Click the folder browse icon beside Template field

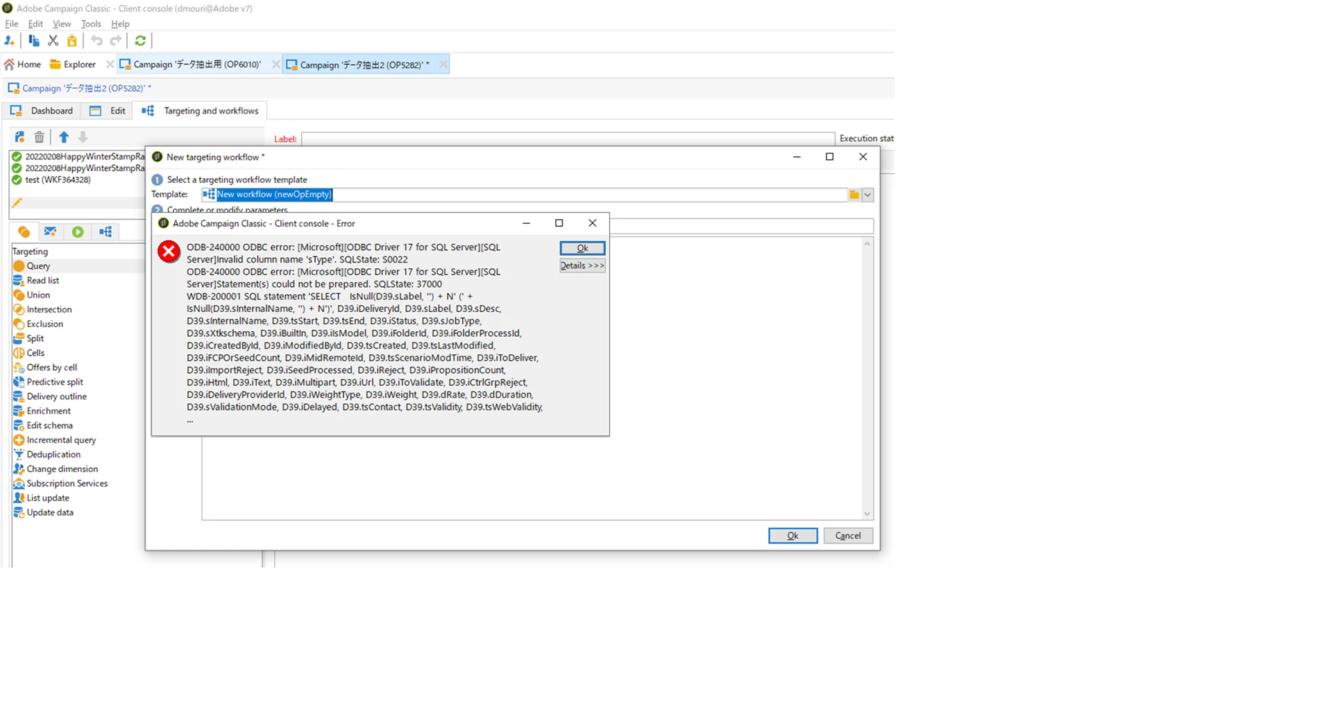854,195
